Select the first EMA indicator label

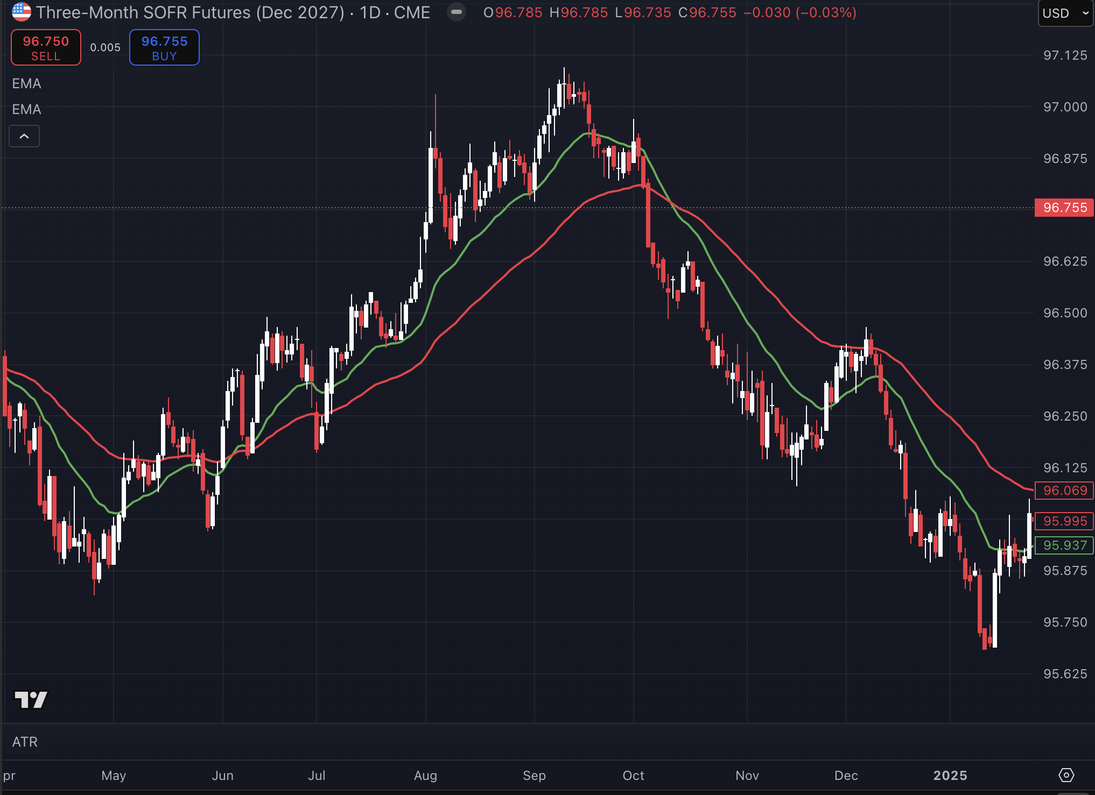pos(27,84)
